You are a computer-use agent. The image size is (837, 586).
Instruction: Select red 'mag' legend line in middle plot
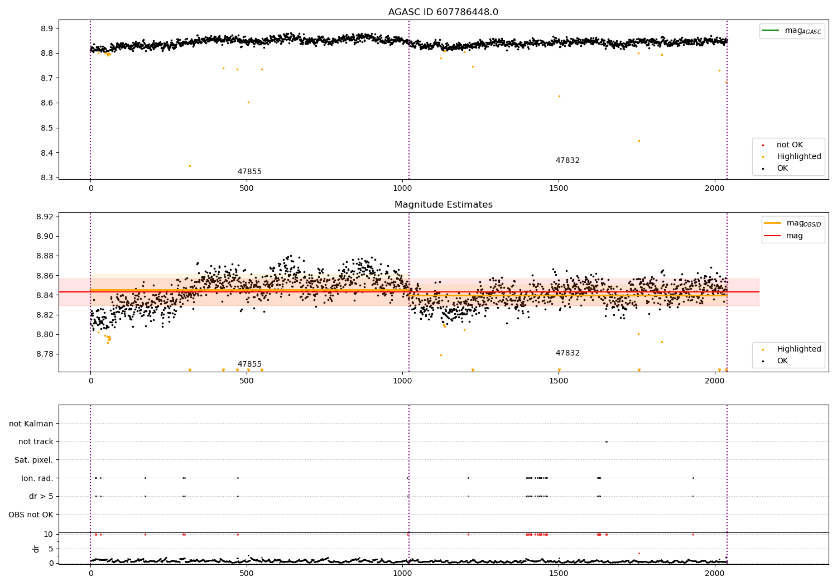coord(773,236)
